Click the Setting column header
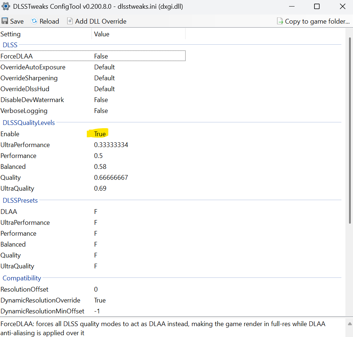 coord(11,34)
